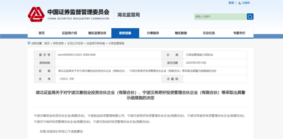Focus the 请输入关键字 search input field
This screenshot has height=139, width=283.
pyautogui.click(x=220, y=17)
